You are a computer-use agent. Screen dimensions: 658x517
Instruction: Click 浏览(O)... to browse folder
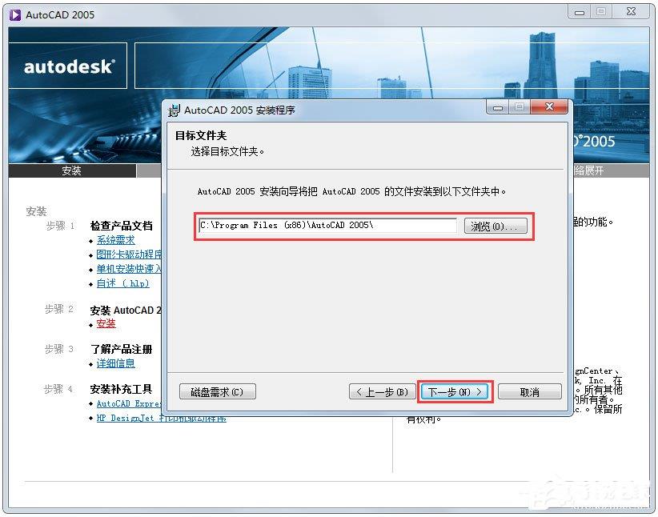pos(496,226)
